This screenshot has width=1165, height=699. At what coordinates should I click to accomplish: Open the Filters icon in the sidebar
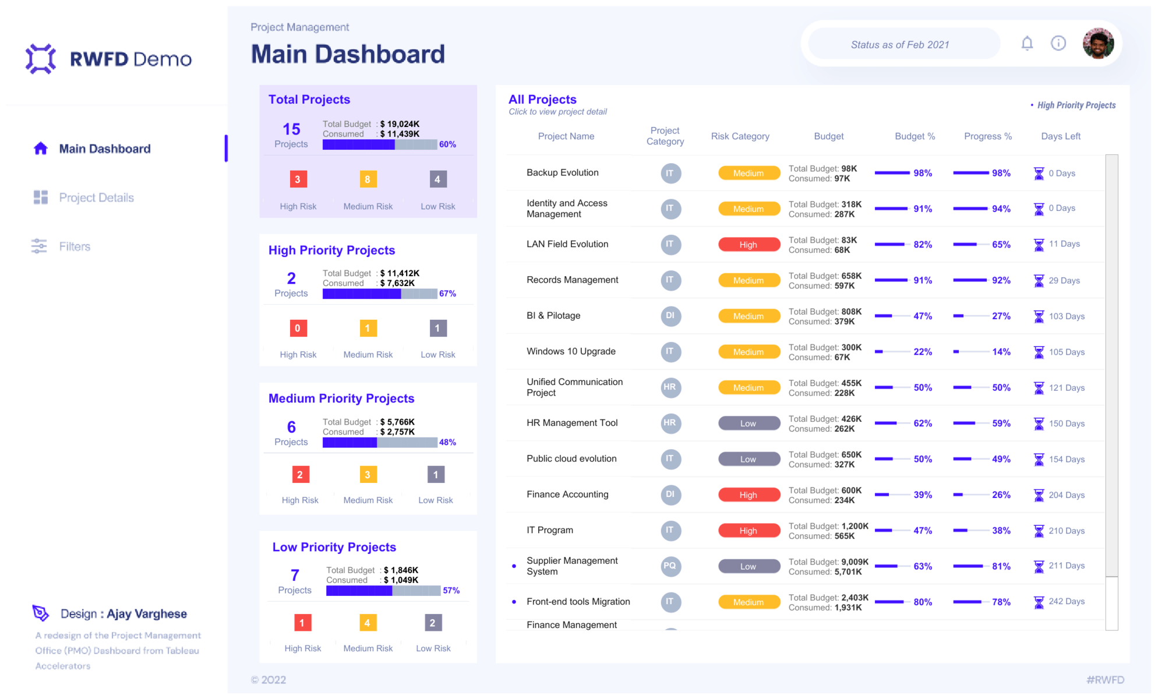38,246
